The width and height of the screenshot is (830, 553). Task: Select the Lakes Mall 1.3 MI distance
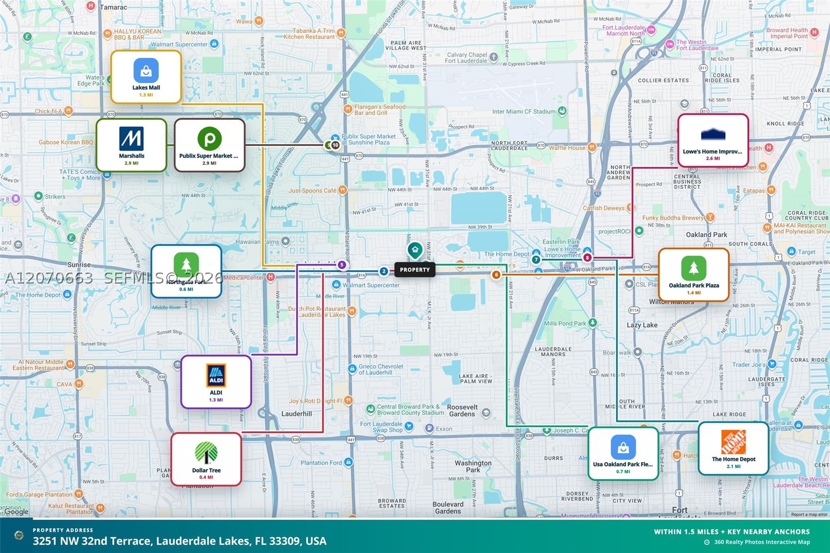coord(146,95)
